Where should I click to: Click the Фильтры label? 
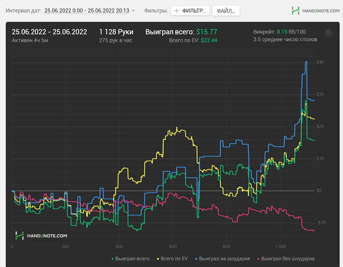click(156, 10)
